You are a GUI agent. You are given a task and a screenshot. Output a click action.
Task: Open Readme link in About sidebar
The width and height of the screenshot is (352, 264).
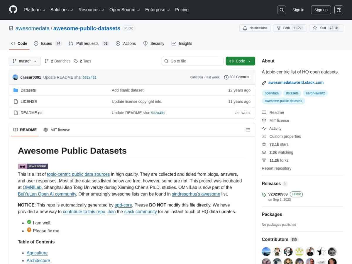(x=273, y=113)
